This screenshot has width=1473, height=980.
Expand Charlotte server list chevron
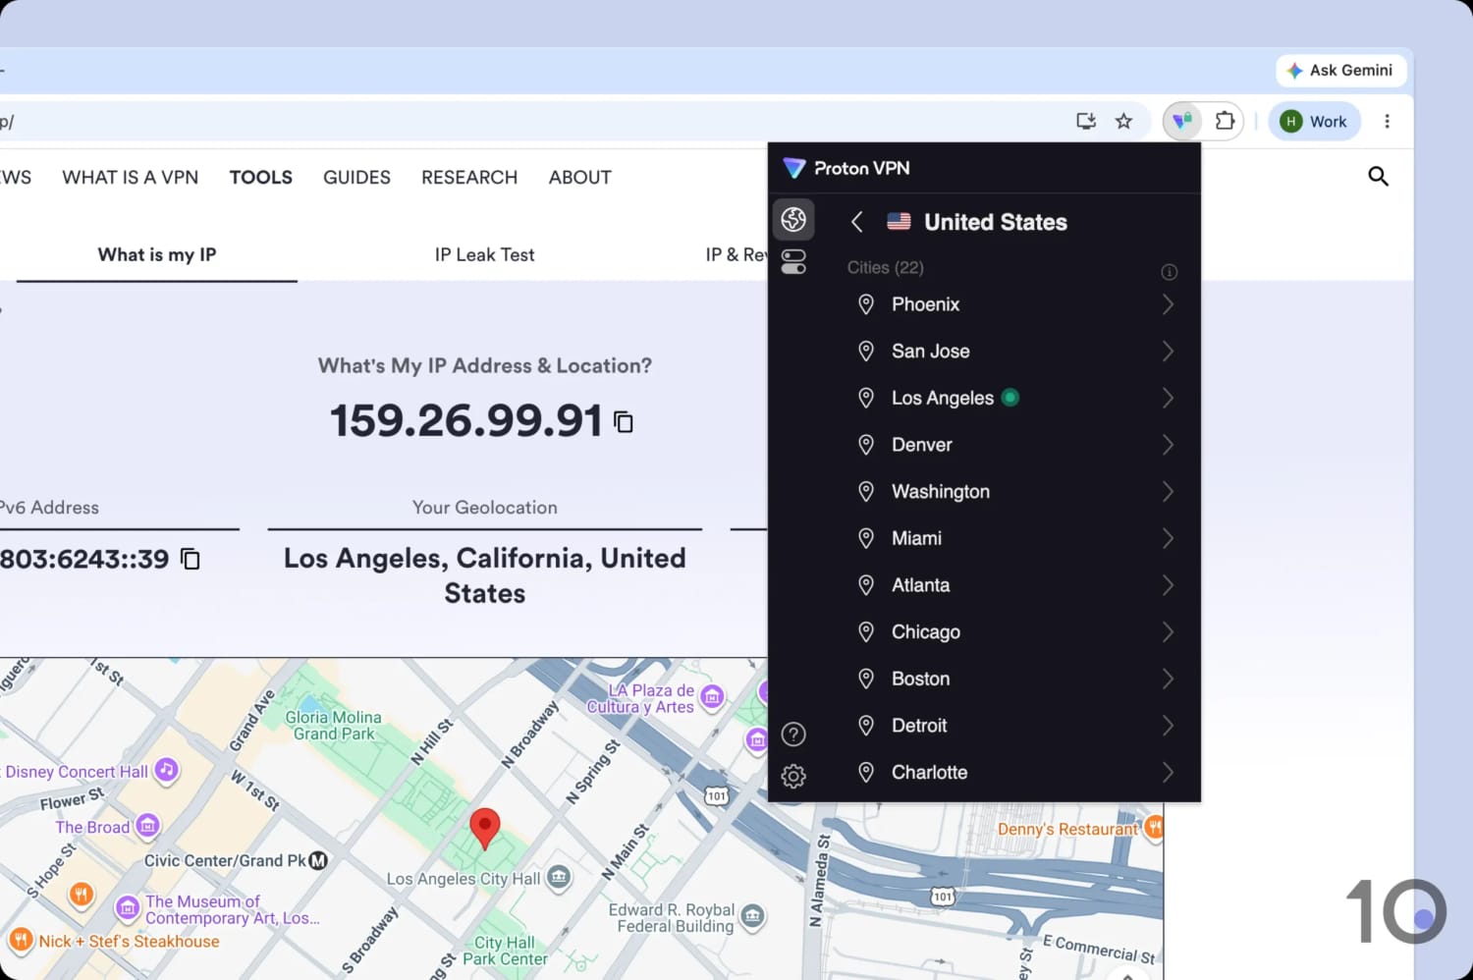click(x=1168, y=773)
